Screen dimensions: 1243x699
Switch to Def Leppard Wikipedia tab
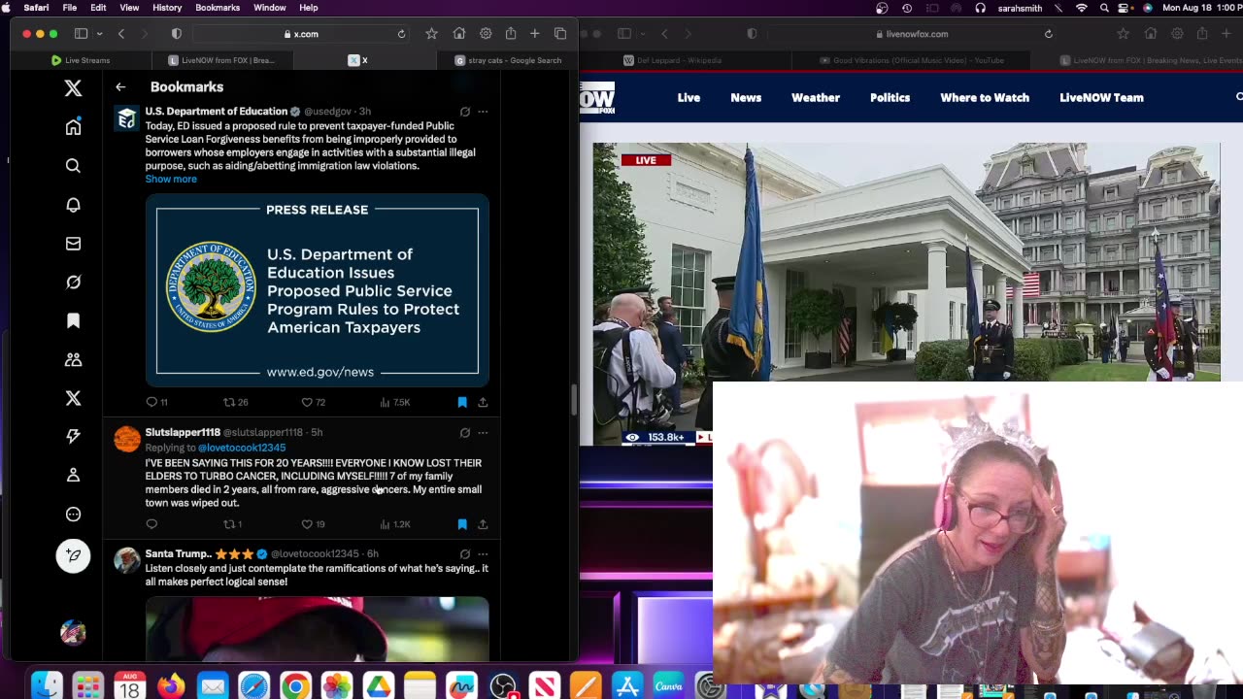(672, 60)
